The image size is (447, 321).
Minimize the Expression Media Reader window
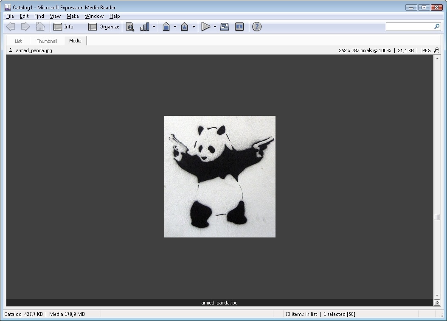point(411,7)
